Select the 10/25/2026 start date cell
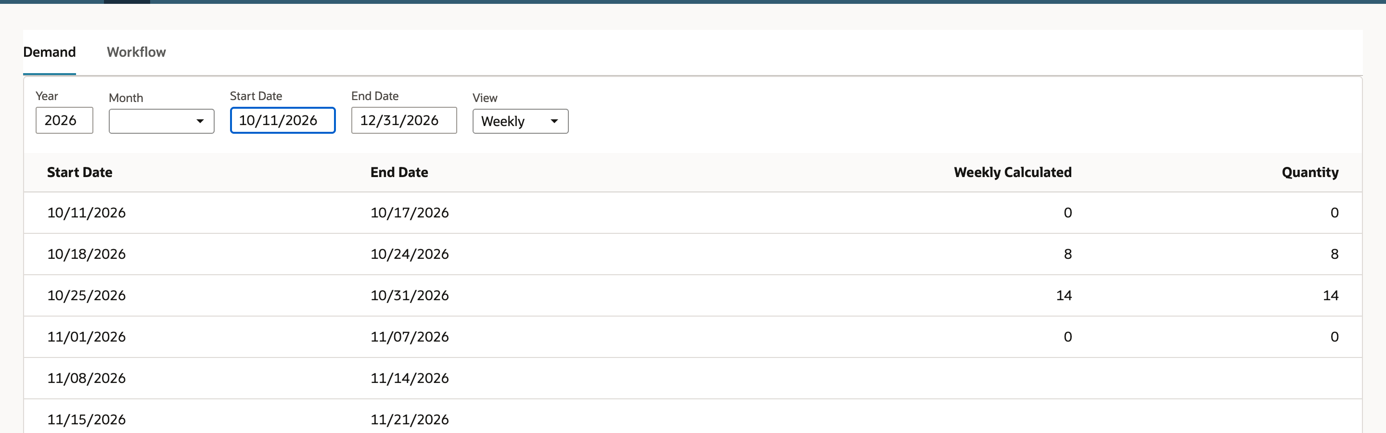The width and height of the screenshot is (1386, 433). click(x=86, y=296)
